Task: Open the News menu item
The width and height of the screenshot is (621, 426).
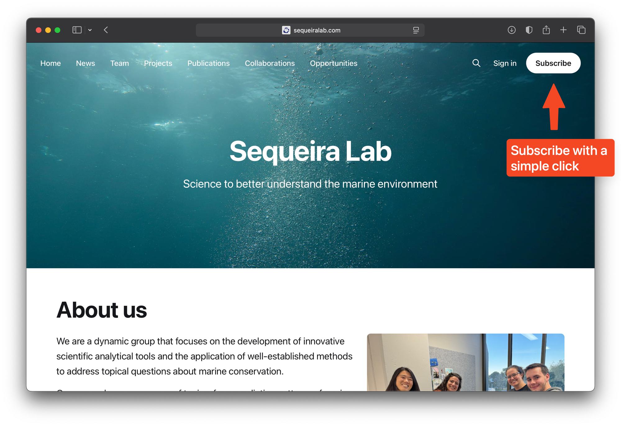Action: pos(85,63)
